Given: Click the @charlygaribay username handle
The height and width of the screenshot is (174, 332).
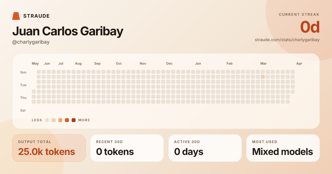Looking at the screenshot, I should point(31,42).
